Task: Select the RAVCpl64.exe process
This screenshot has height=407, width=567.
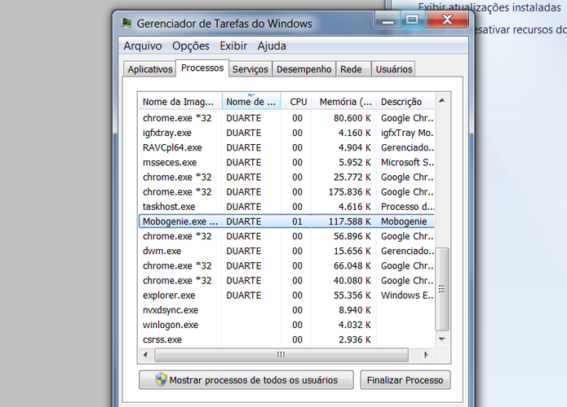Action: pos(286,147)
